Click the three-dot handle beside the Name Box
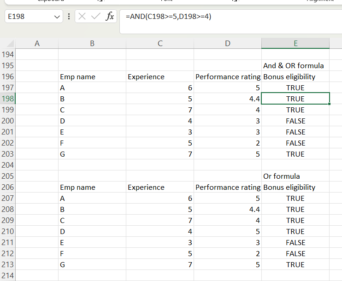This screenshot has height=281, width=342. click(x=69, y=17)
